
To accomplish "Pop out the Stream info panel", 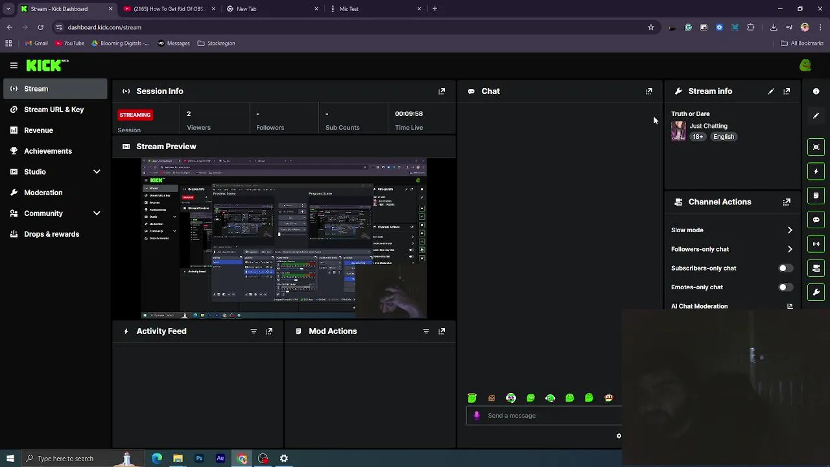I will (787, 91).
